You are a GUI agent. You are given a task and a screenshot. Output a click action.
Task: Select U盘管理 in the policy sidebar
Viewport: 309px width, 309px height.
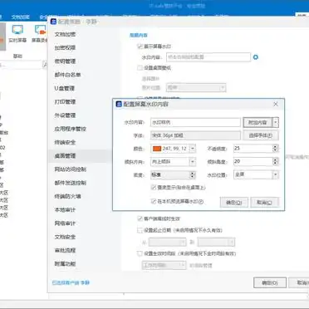64,88
